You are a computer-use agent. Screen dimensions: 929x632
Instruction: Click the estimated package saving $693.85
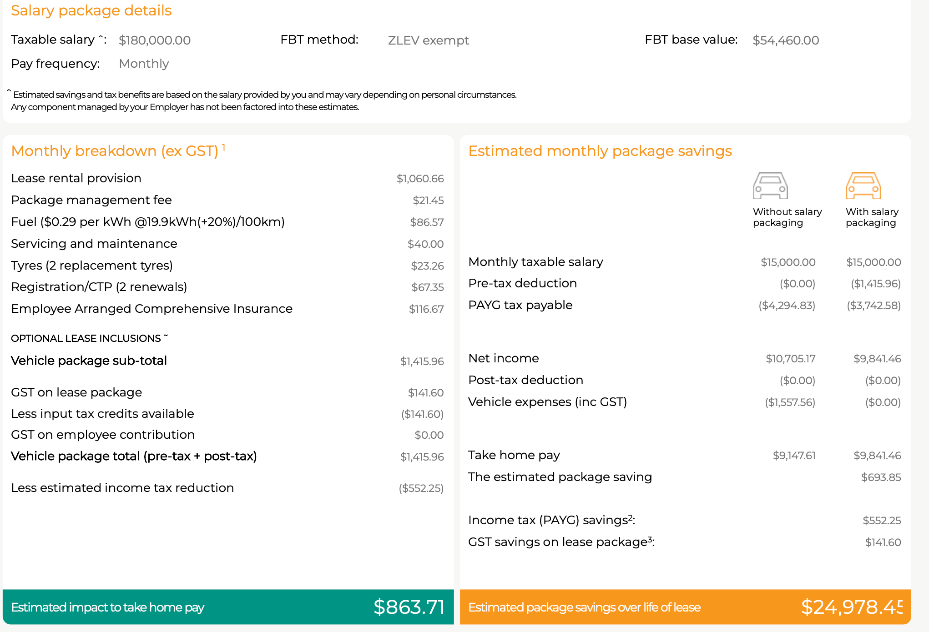[x=881, y=477]
